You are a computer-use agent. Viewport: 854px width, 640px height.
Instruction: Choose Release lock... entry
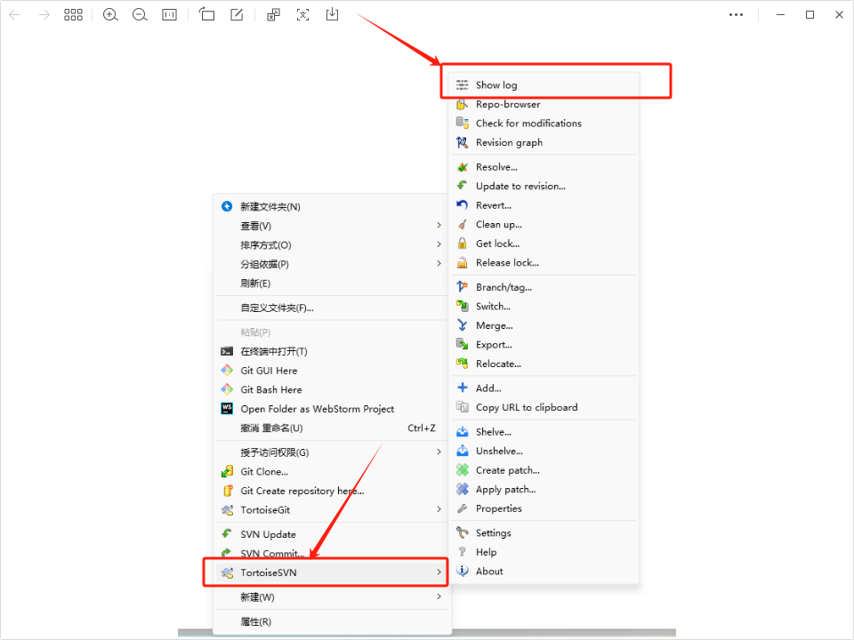pos(544,262)
